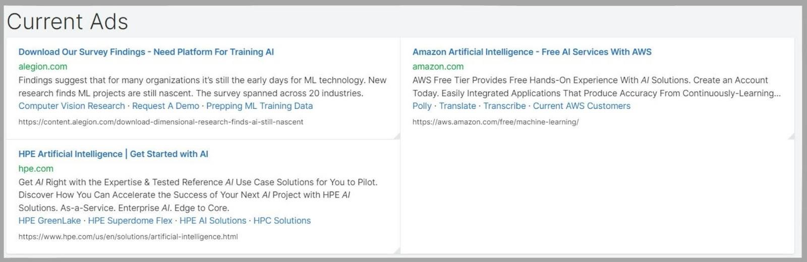This screenshot has height=262, width=807.
Task: Click the Current AWS Customers sitelink
Action: coord(582,106)
